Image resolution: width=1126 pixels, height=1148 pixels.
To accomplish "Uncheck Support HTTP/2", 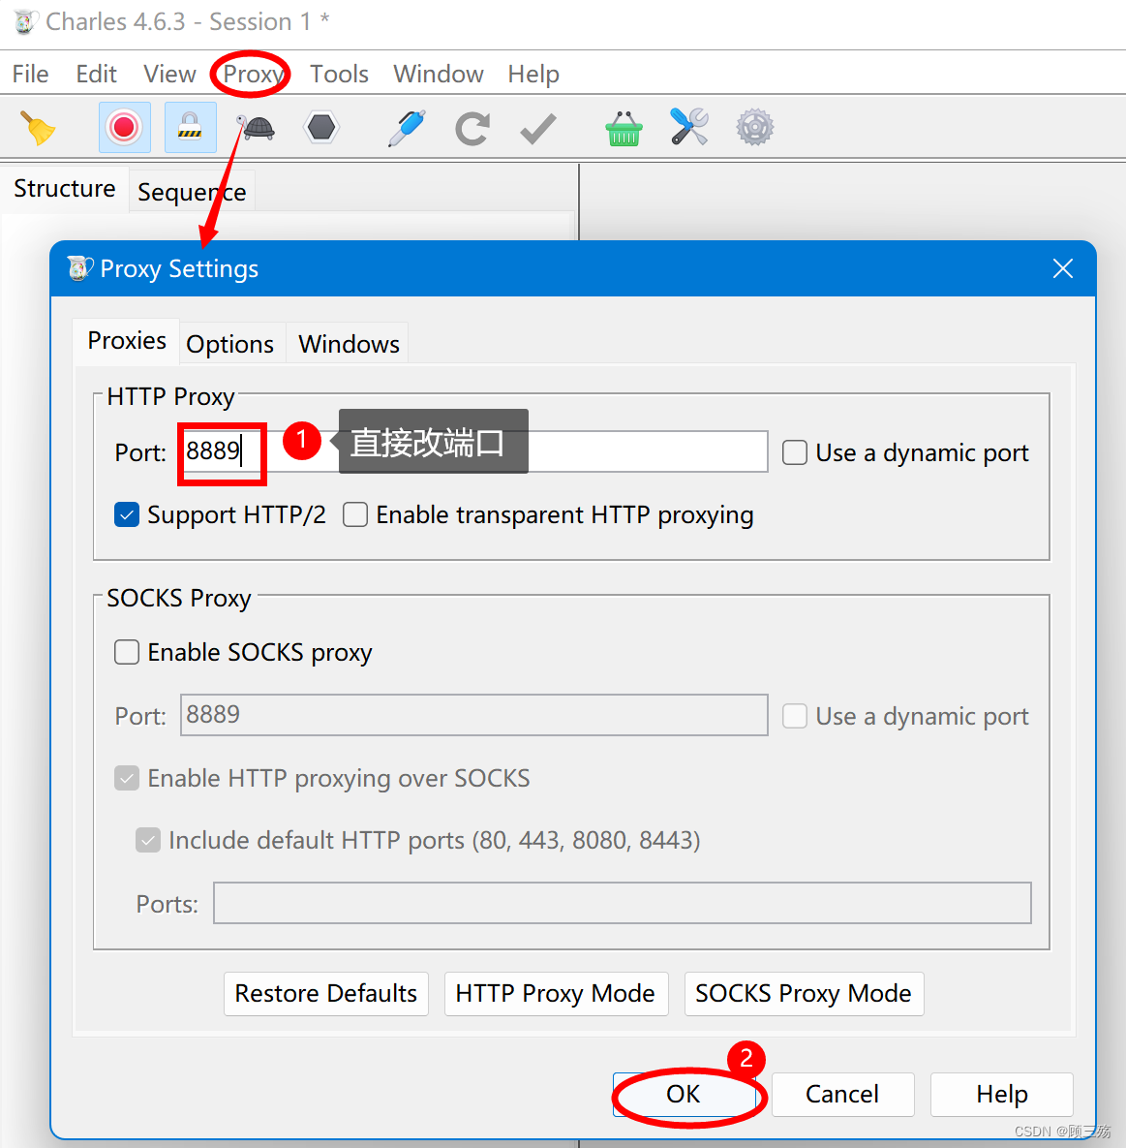I will tap(127, 514).
